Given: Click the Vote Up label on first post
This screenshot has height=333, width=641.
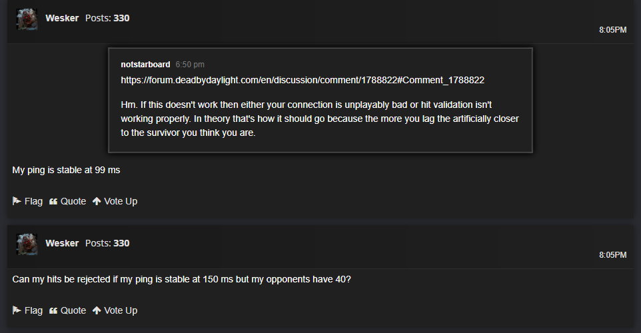Looking at the screenshot, I should click(x=121, y=201).
